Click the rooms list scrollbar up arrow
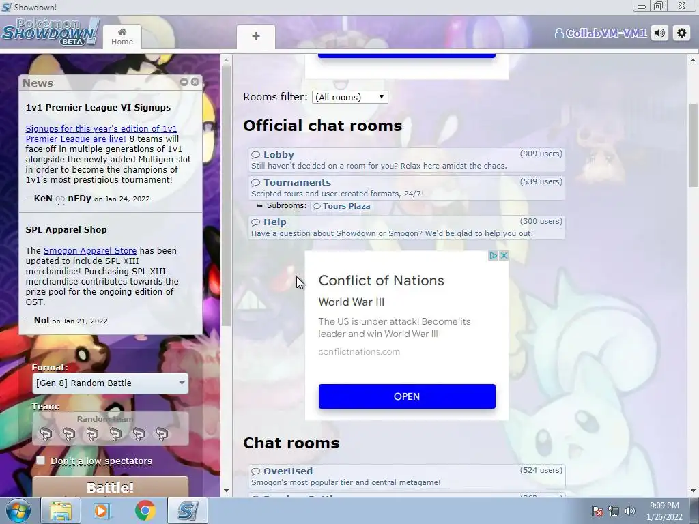Viewport: 699px width, 524px height. [x=694, y=60]
